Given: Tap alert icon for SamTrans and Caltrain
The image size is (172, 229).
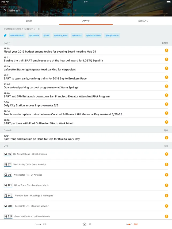Looking at the screenshot, I should click(x=166, y=137).
